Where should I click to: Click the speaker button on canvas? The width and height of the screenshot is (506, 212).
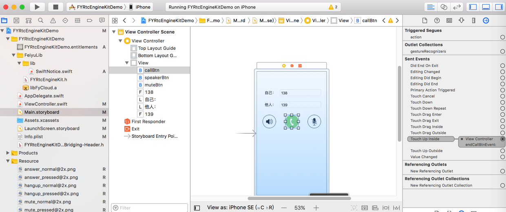(x=269, y=121)
